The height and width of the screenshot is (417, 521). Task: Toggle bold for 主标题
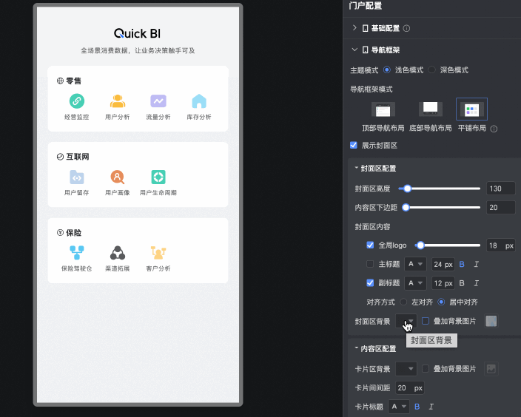point(462,264)
